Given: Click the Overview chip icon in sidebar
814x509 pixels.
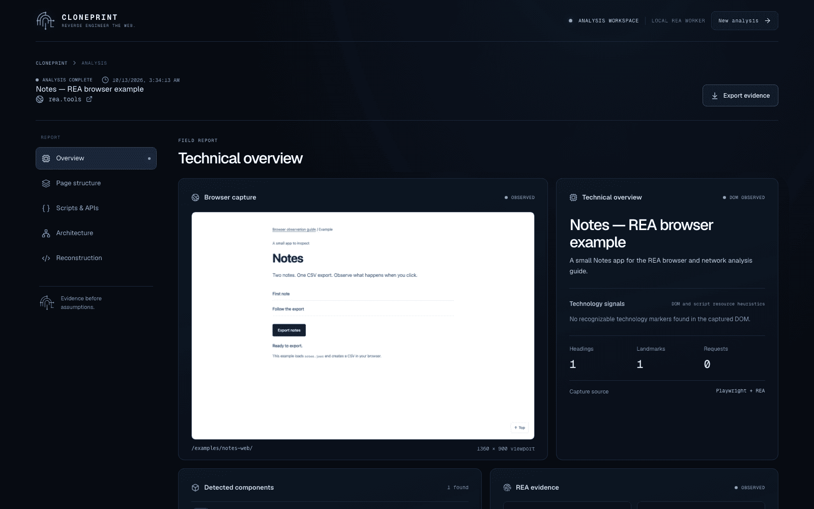Looking at the screenshot, I should click(x=46, y=158).
